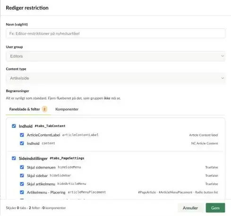231x216 pixels.
Task: Click the Rediger restriction heading
Action: [27, 8]
